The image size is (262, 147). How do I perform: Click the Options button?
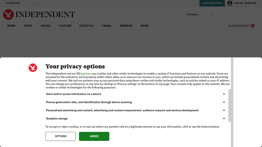[x=61, y=136]
